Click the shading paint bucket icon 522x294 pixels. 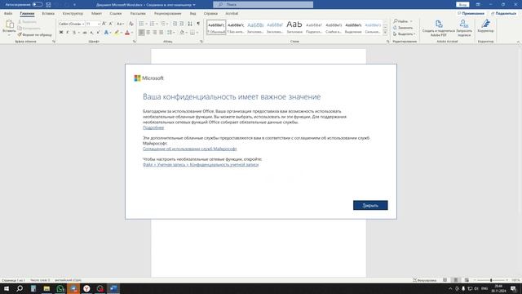pos(182,33)
